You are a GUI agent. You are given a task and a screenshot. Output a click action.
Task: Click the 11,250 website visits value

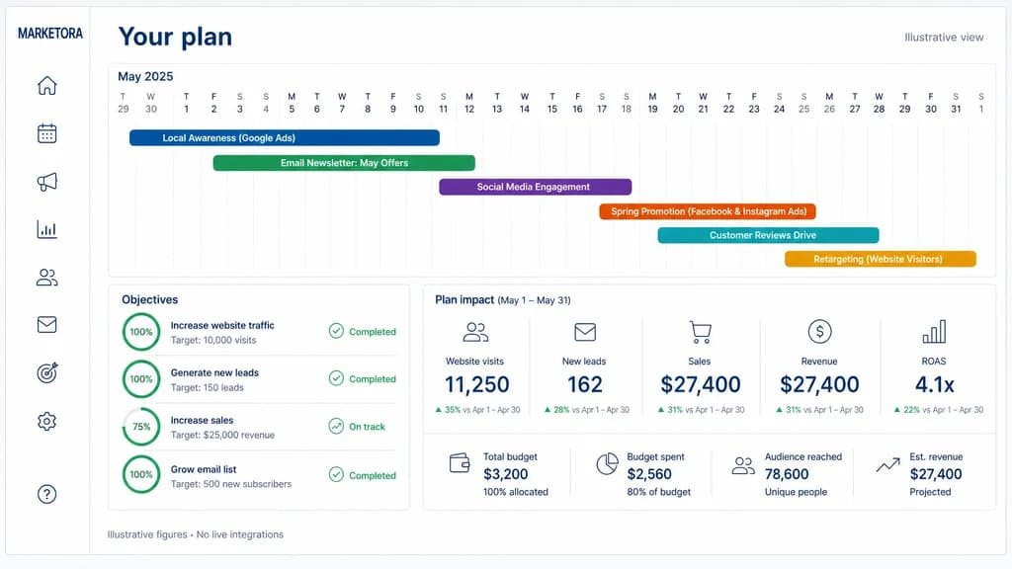point(477,385)
